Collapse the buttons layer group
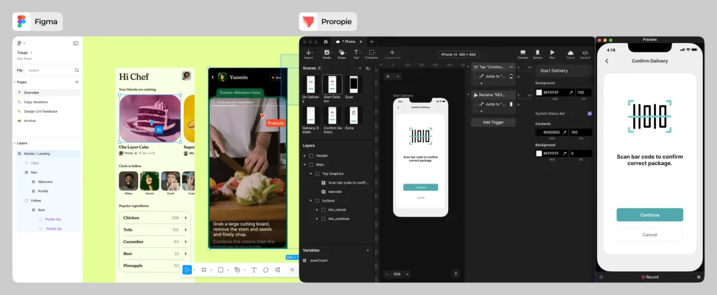This screenshot has height=295, width=717. coord(311,200)
